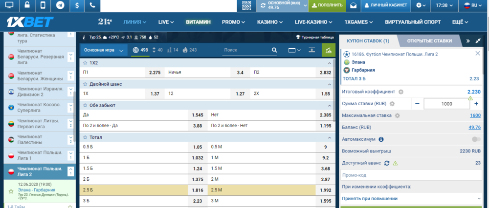
Task: Open the envelope messages icon
Action: click(353, 5)
